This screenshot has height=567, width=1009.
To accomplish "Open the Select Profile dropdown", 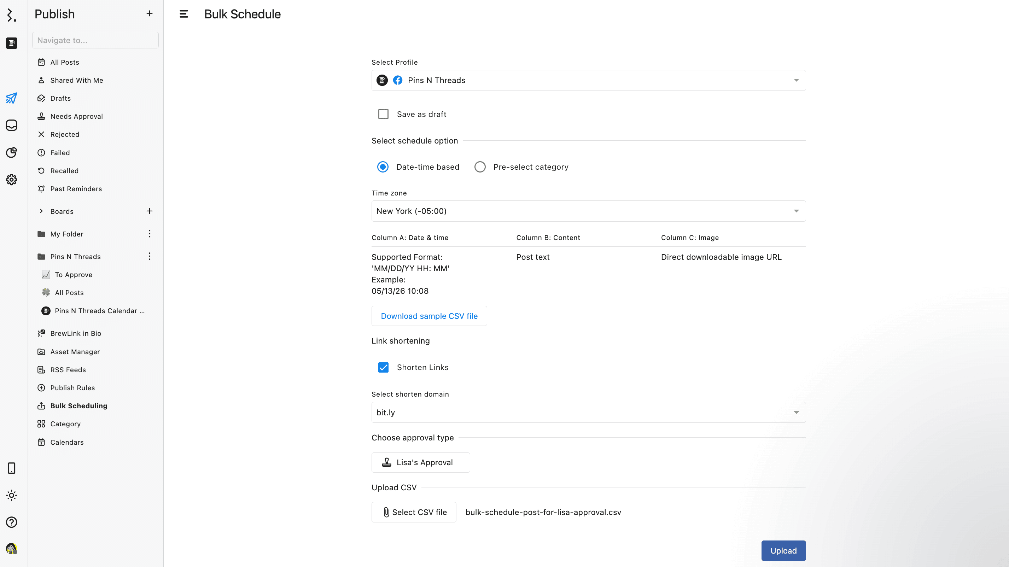I will (x=588, y=80).
